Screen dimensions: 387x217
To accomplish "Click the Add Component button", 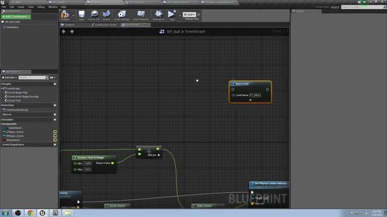I will (x=16, y=17).
